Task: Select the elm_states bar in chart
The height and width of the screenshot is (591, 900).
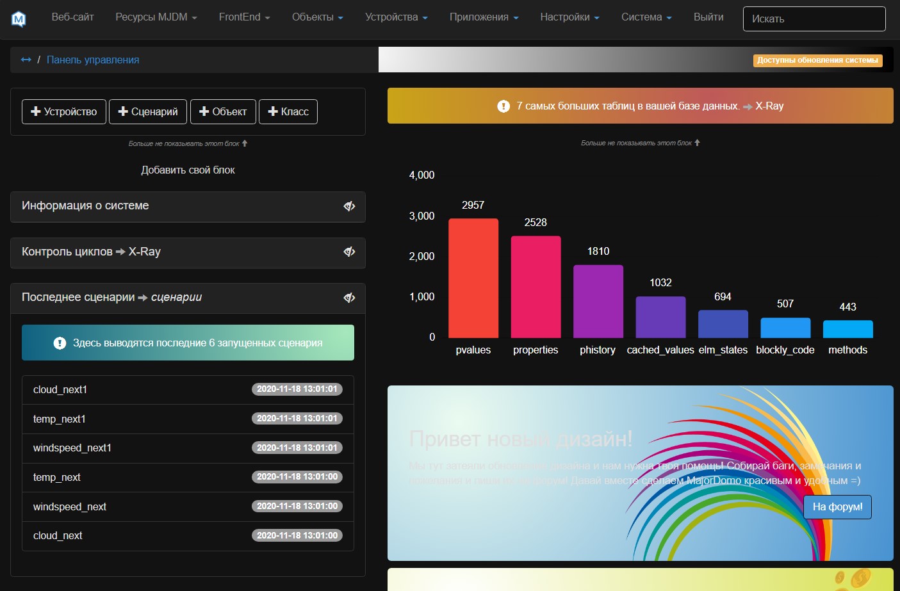Action: (x=723, y=324)
